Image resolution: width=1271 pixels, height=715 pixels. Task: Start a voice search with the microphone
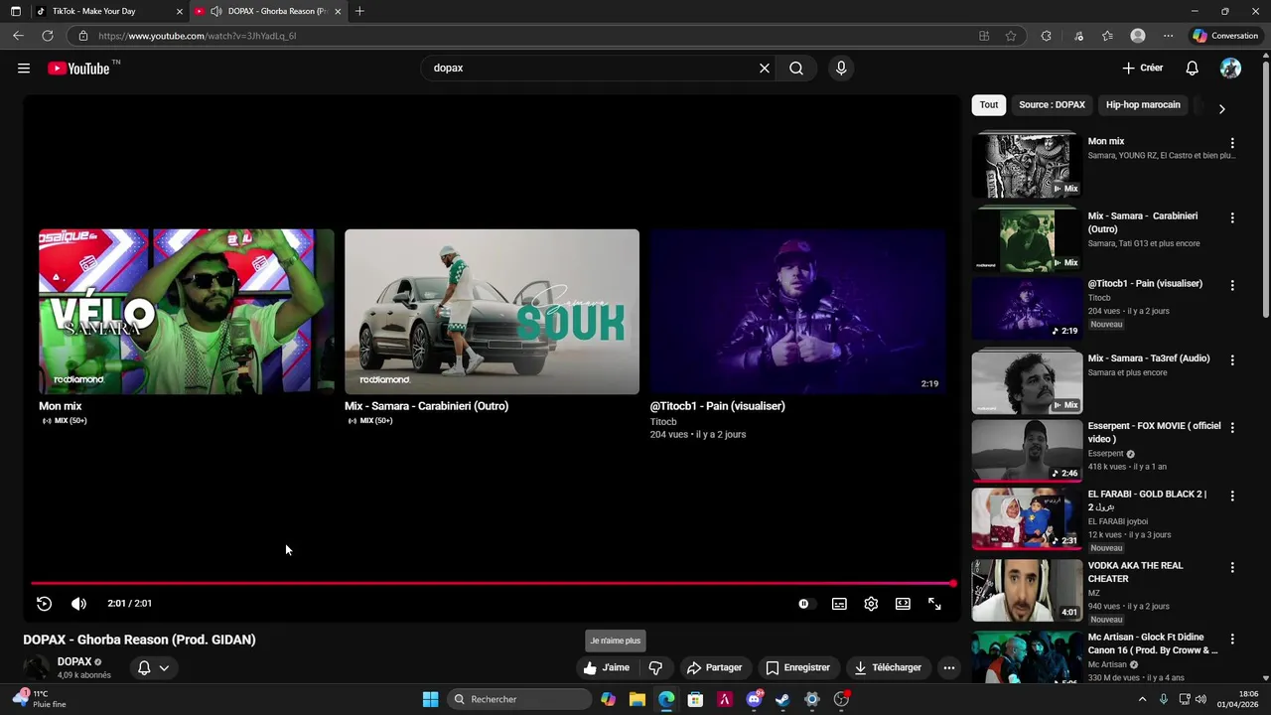(841, 69)
